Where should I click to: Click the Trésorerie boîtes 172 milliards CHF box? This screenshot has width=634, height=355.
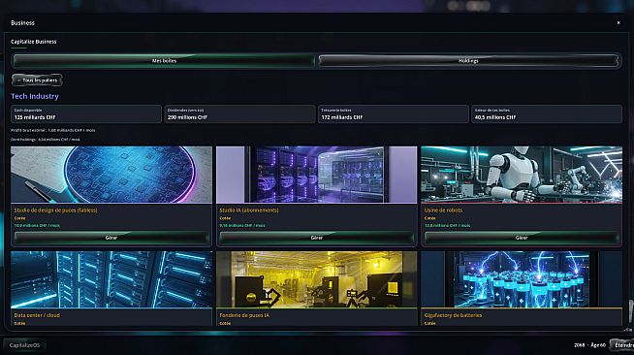(x=394, y=114)
